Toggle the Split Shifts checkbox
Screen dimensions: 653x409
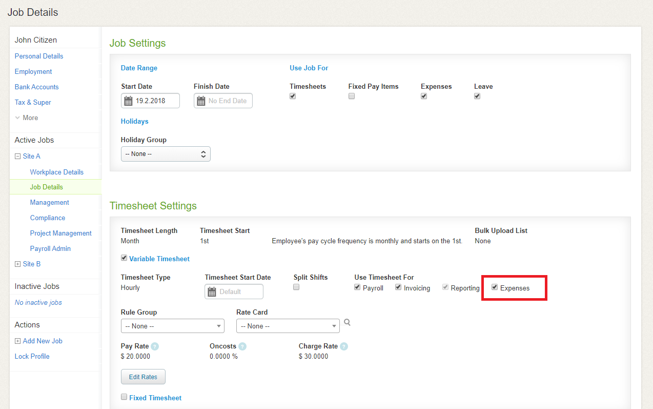(x=296, y=287)
